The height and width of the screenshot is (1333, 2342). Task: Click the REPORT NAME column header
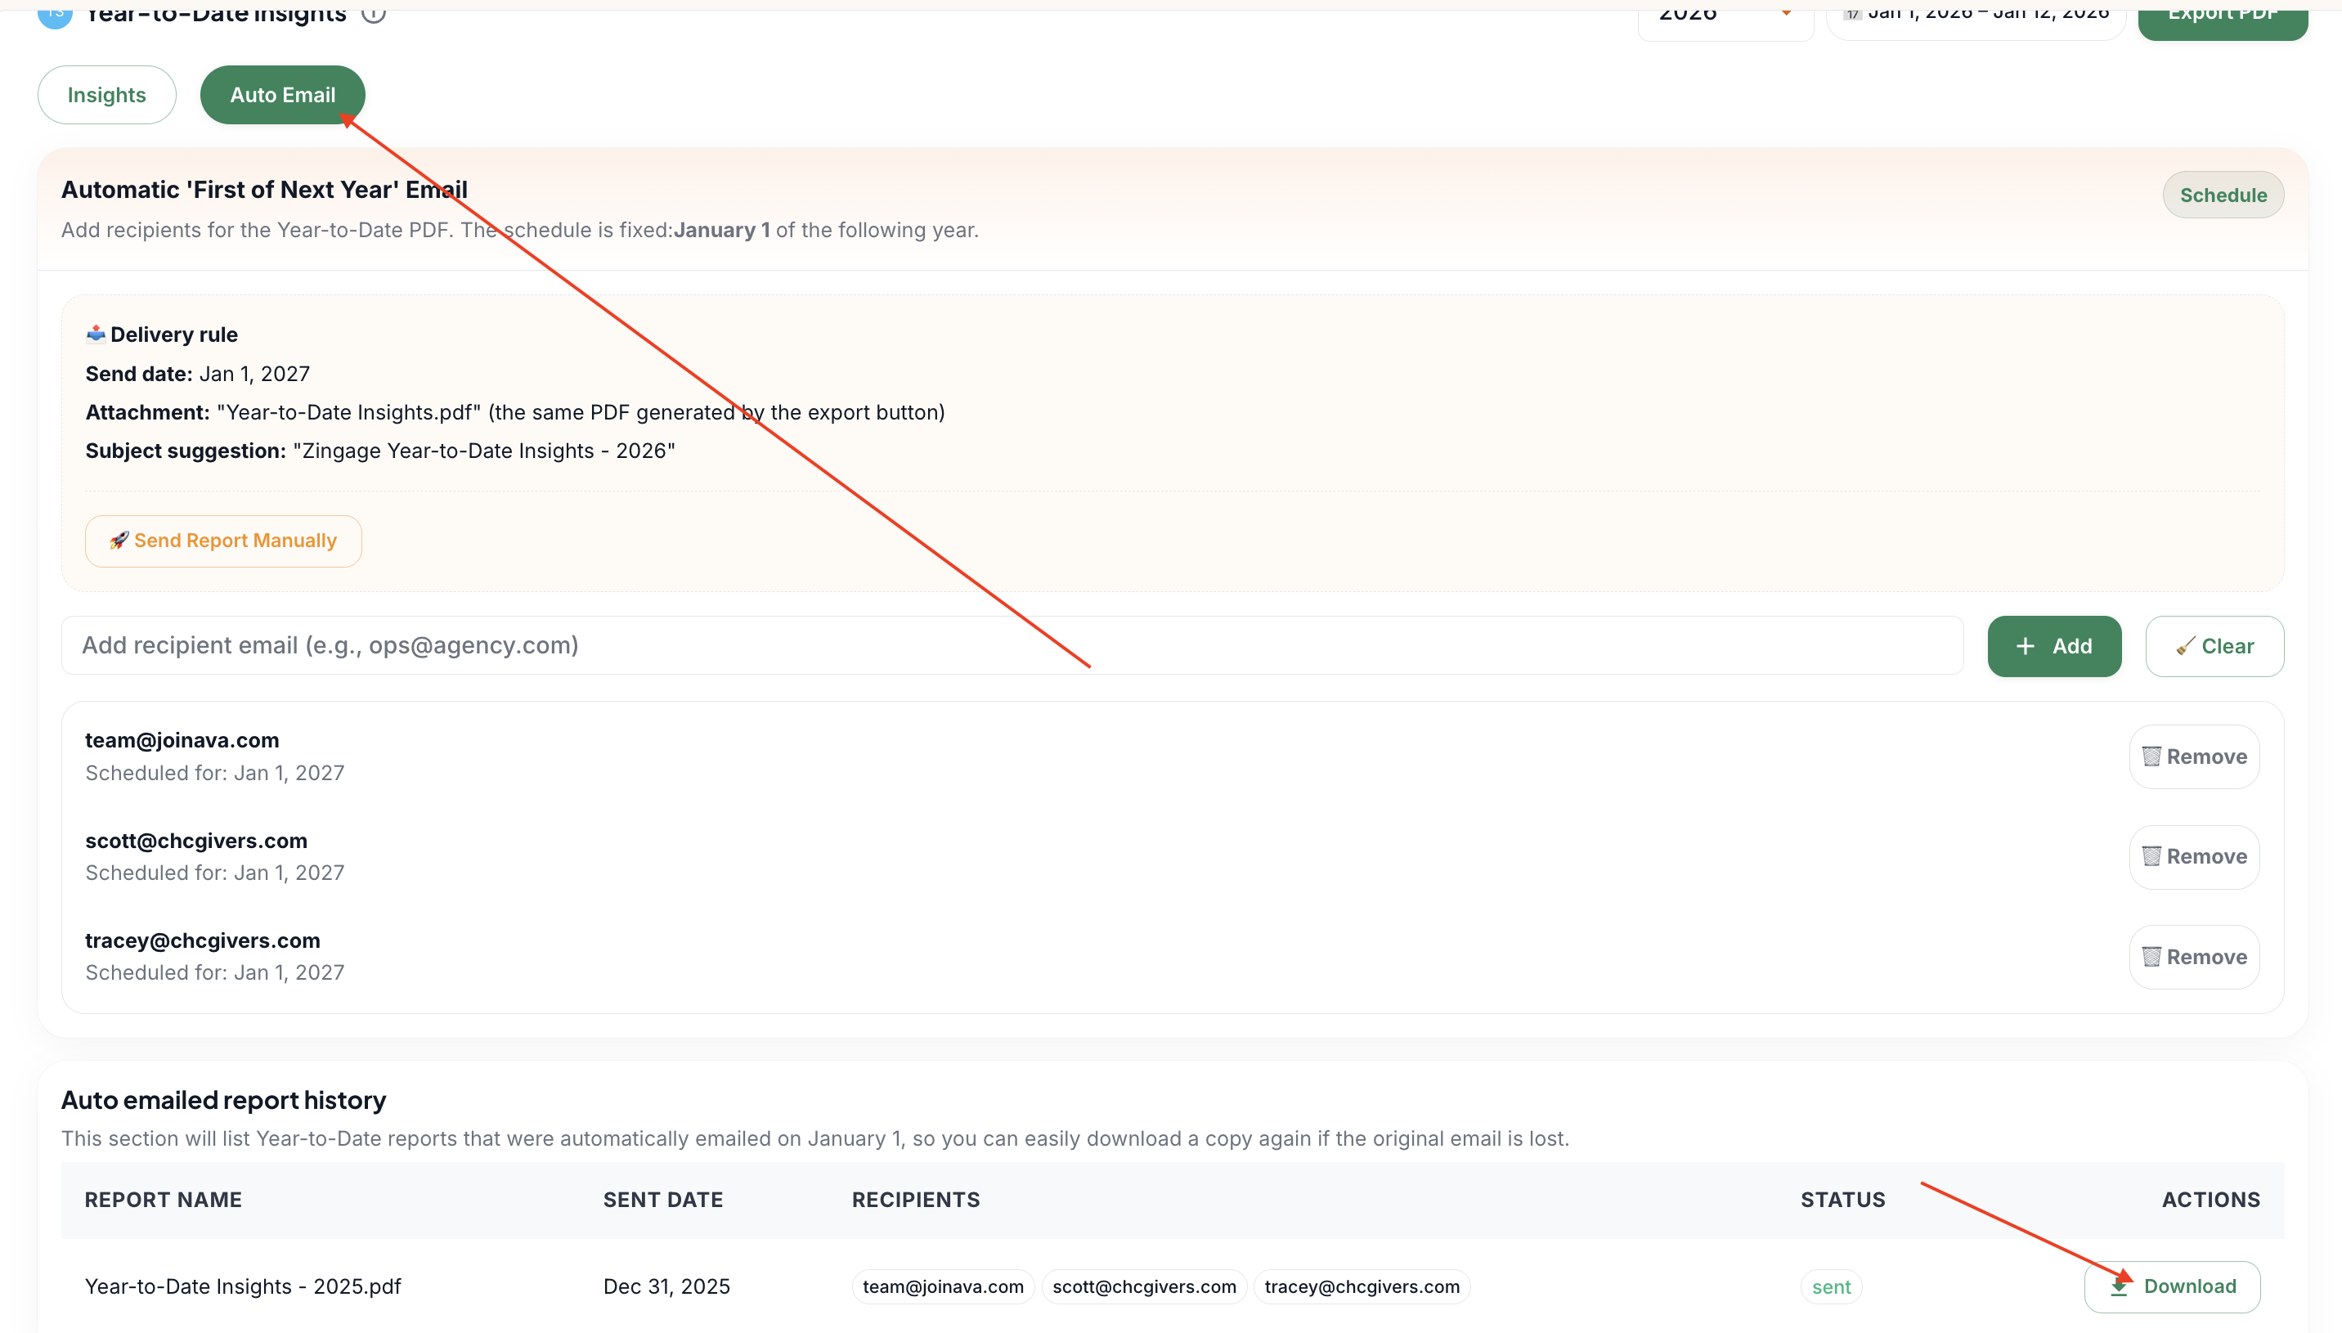pyautogui.click(x=163, y=1201)
